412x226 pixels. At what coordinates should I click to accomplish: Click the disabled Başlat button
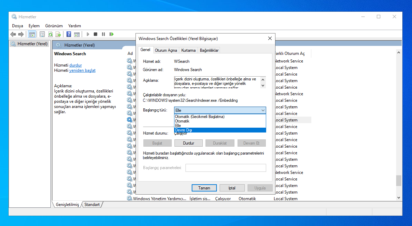point(158,143)
